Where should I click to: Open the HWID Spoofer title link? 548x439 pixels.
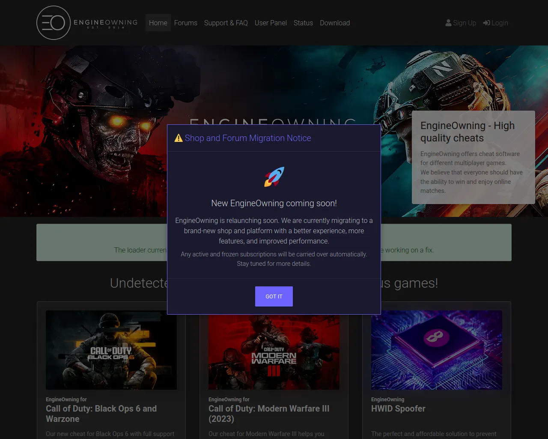tap(398, 409)
